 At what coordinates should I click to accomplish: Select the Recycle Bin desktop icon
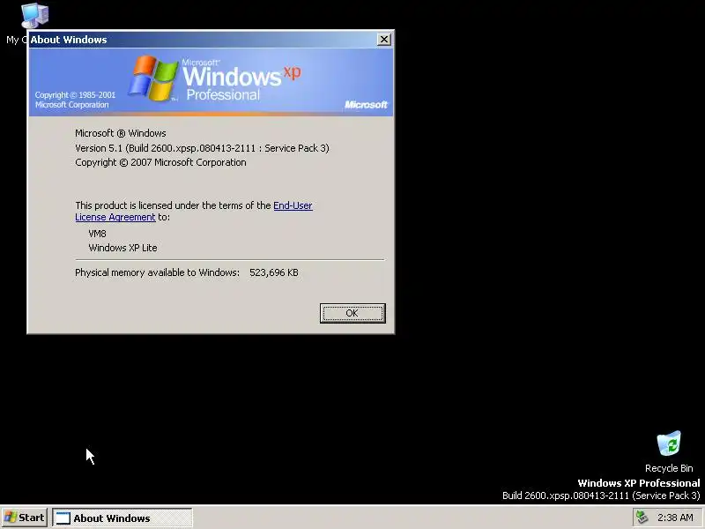(x=669, y=451)
